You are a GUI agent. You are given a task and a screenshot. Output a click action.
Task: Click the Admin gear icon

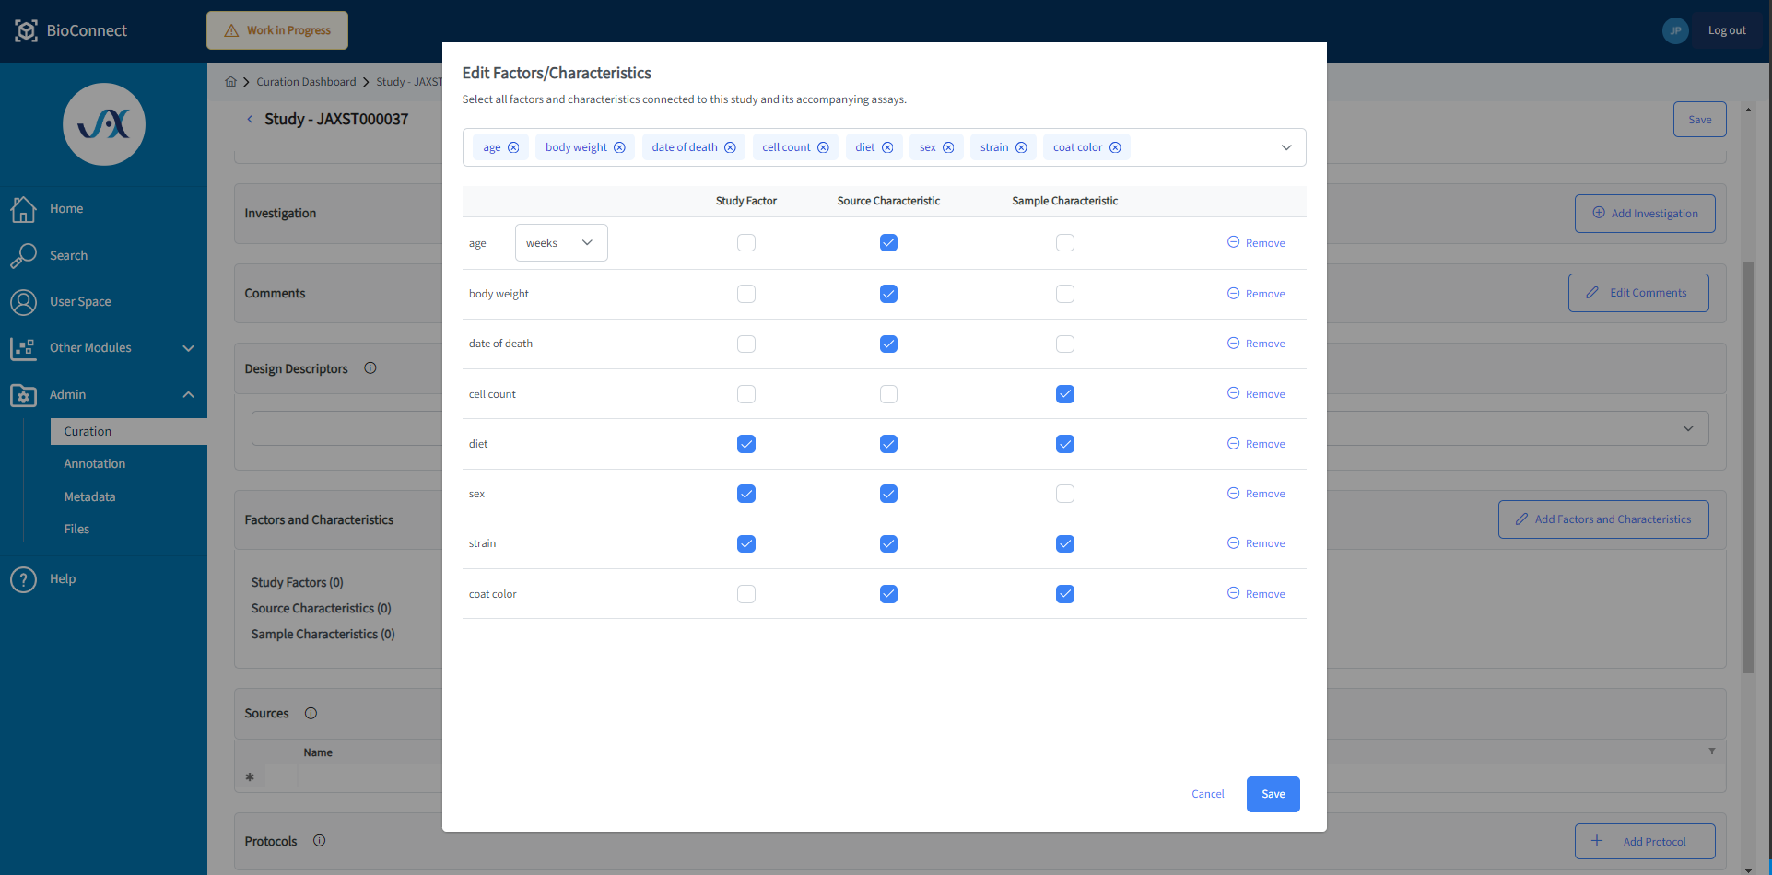click(x=25, y=394)
